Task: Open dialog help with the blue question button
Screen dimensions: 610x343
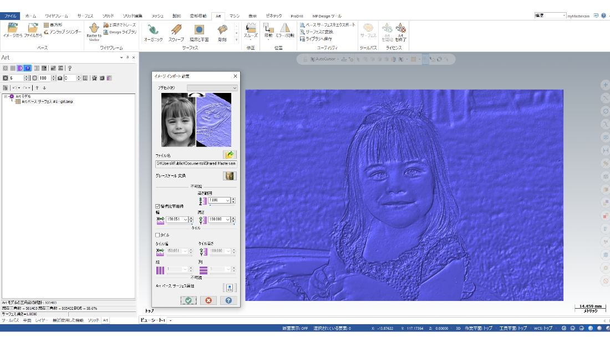Action: pyautogui.click(x=228, y=300)
